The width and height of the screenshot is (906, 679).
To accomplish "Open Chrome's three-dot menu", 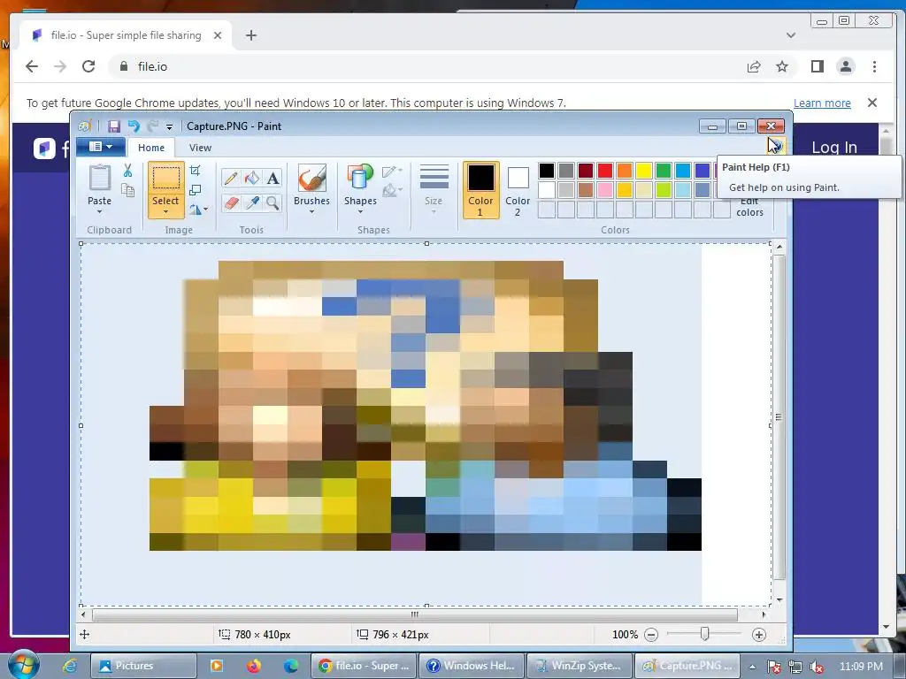I will pos(875,66).
